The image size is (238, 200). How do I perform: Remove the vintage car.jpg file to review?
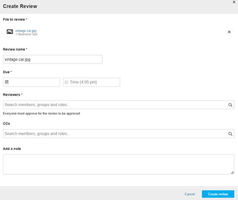229,32
